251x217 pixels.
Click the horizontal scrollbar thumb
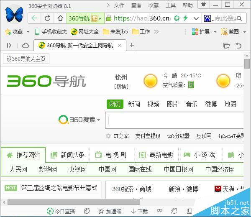click(74, 202)
